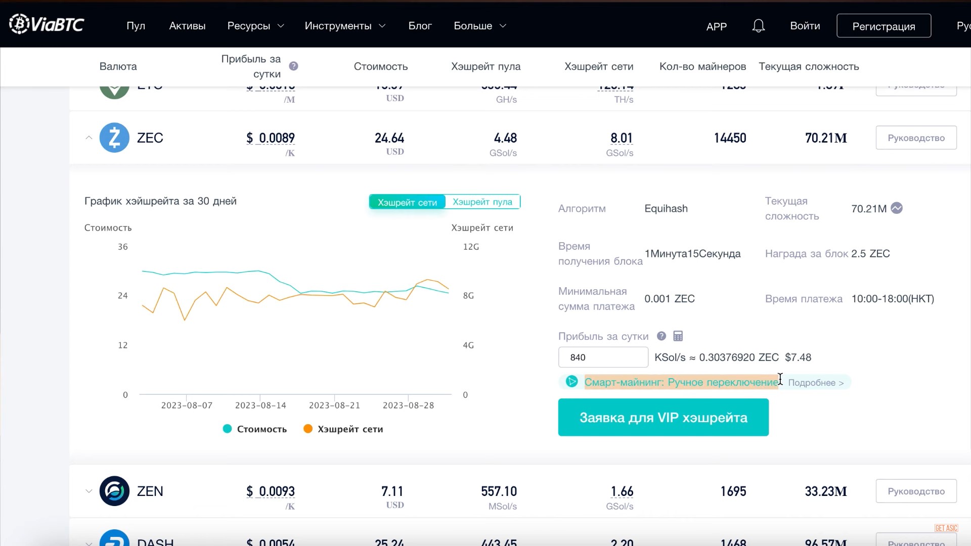The width and height of the screenshot is (971, 546).
Task: Open the Ресурсы dropdown menu
Action: tap(255, 26)
